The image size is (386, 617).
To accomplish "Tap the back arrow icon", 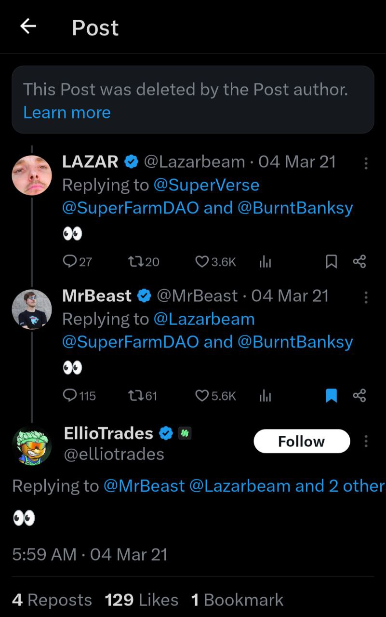I will [28, 27].
